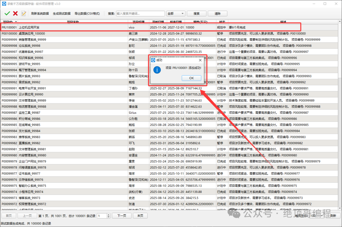342x227 pixels.
Task: Click the 下一页 next page button
Action: point(122,216)
